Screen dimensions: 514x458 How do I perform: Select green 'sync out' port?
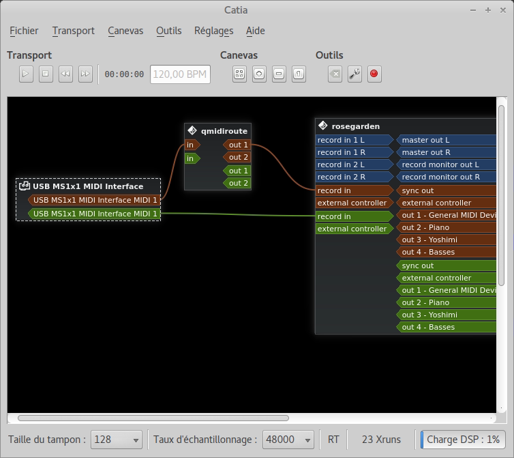(447, 266)
